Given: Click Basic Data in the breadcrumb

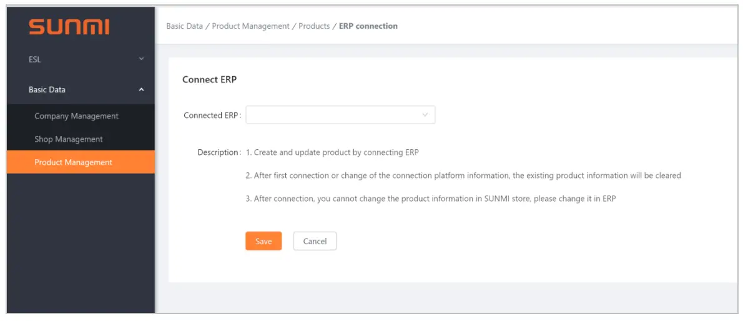Looking at the screenshot, I should (184, 26).
